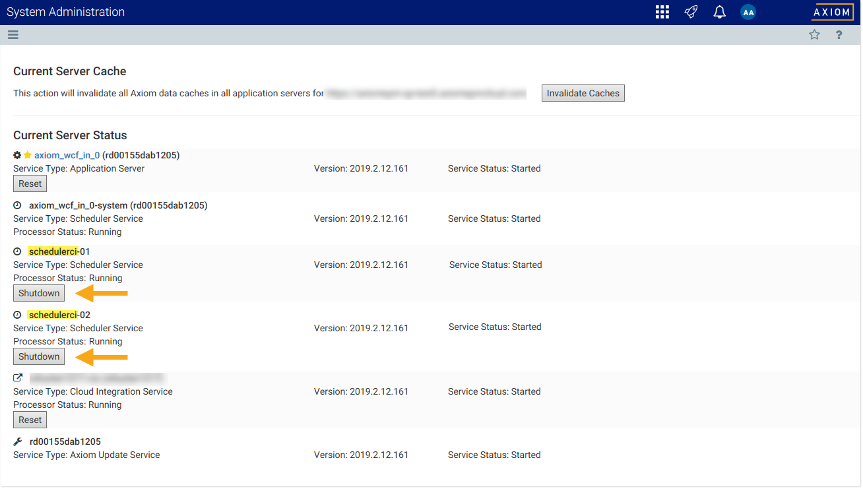
Task: Open the axiom_wcf_in_0 server link
Action: pyautogui.click(x=67, y=155)
